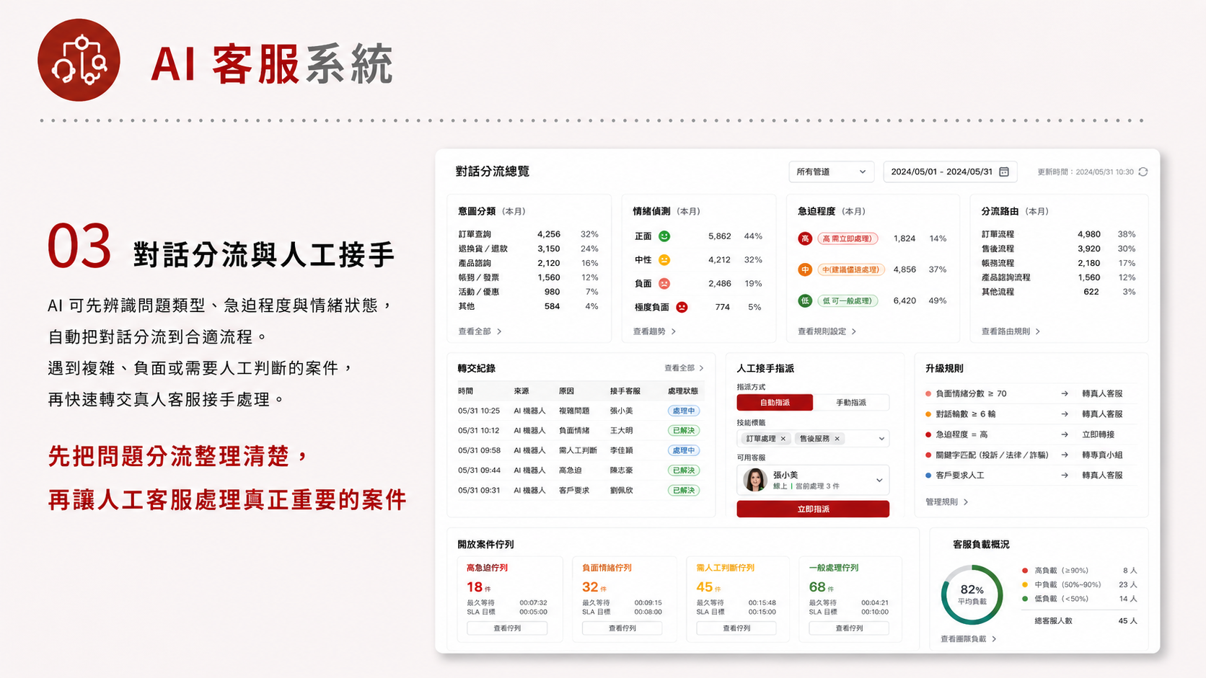Open 查看團隊負載 link
The height and width of the screenshot is (678, 1206).
(x=969, y=639)
